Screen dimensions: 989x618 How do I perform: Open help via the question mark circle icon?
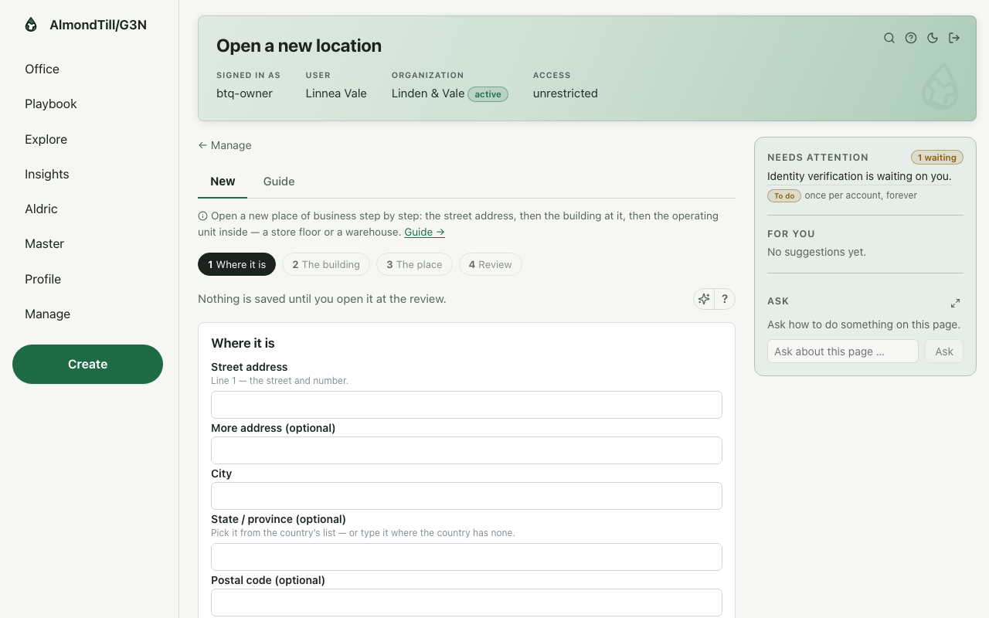(x=911, y=38)
